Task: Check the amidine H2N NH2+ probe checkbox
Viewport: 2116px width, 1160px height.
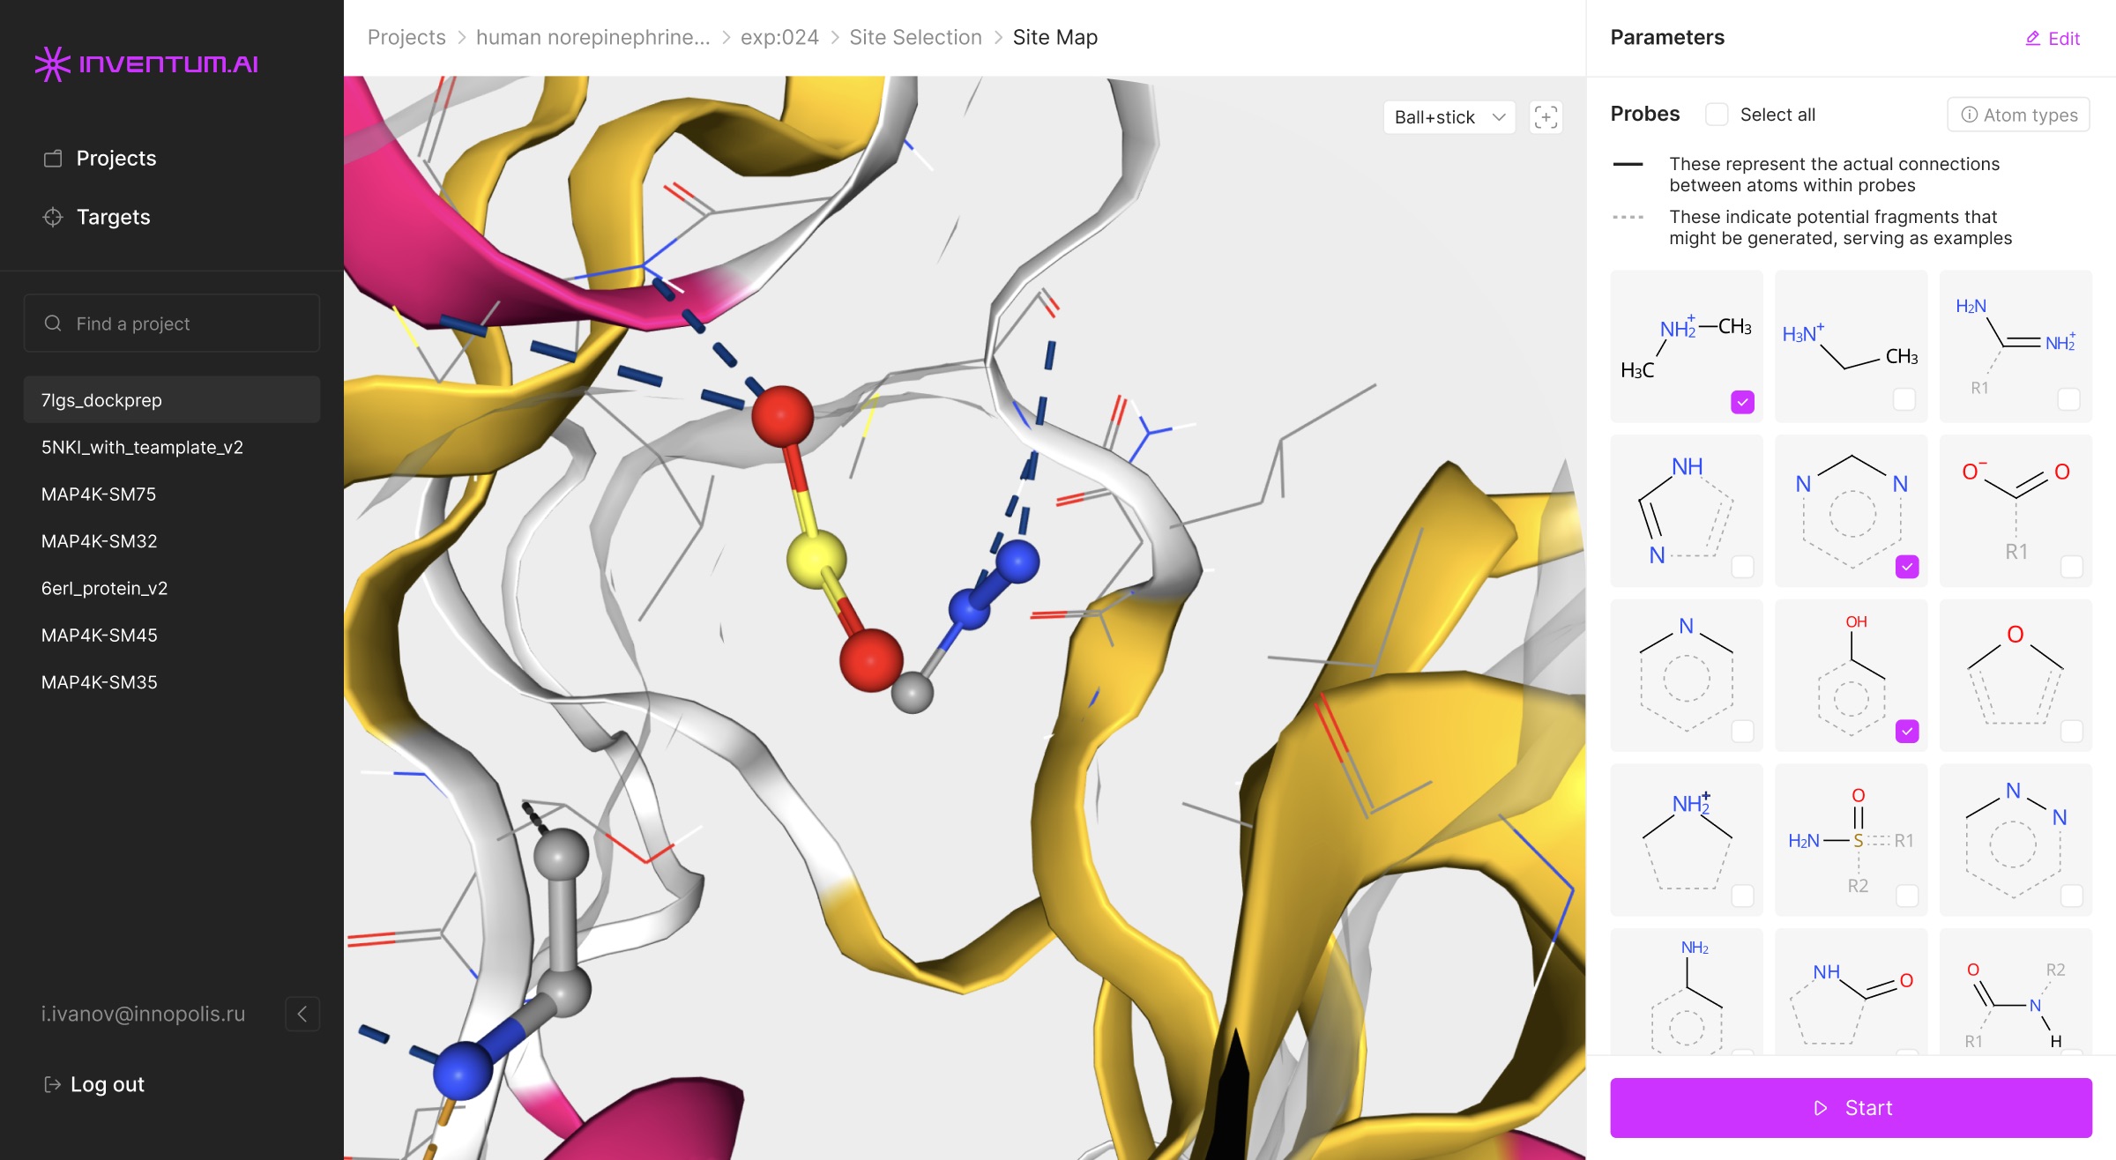Action: coord(2068,399)
